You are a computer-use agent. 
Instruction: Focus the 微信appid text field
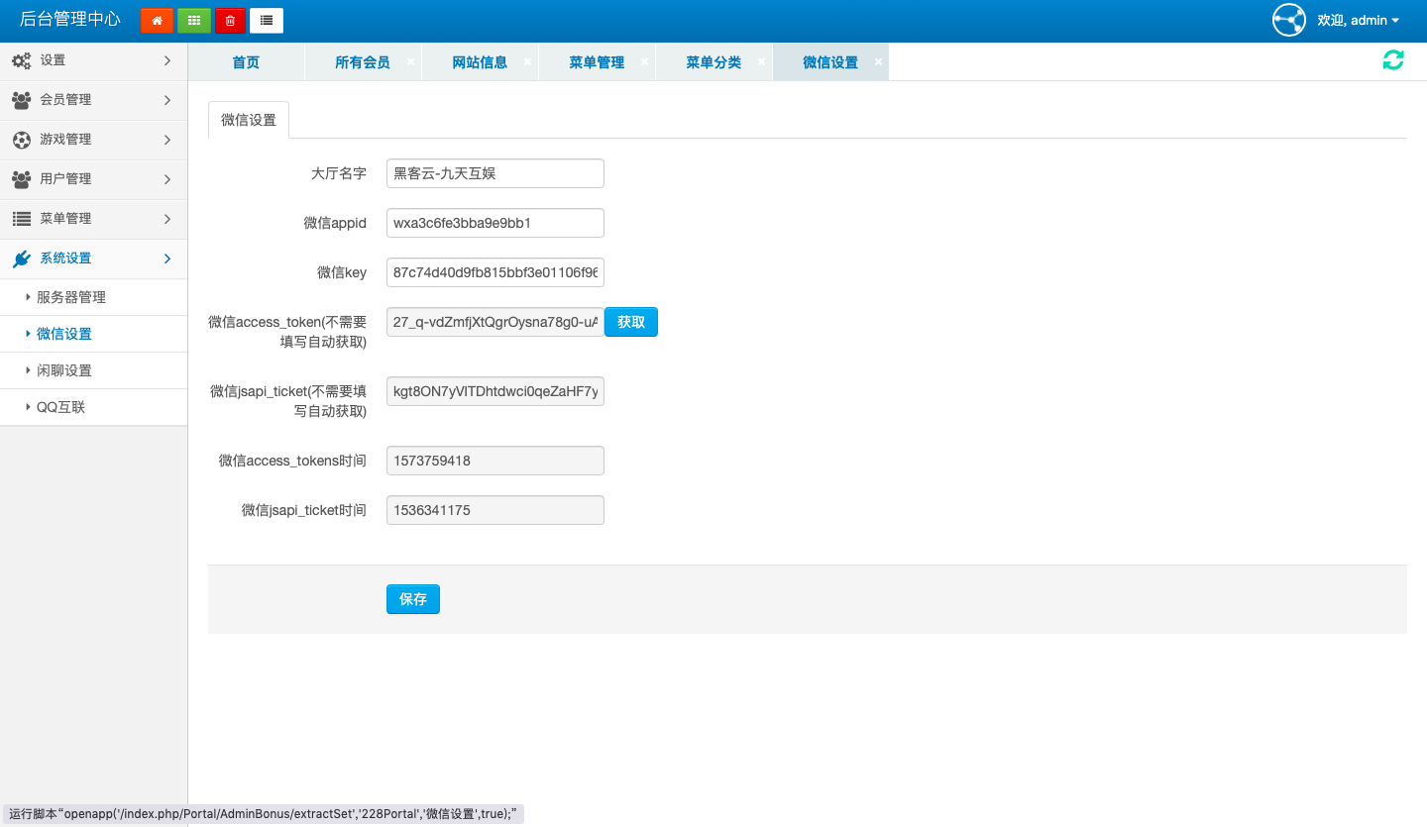point(494,223)
